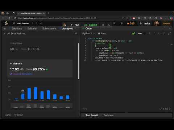Click the Ln 4 Col cursor position status text
Image resolution: width=174 pixels, height=130 pixels.
click(x=165, y=109)
